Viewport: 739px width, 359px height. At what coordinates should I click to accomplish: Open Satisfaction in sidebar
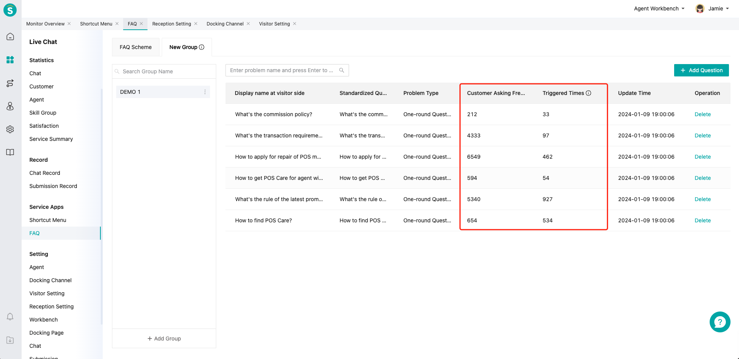click(x=44, y=126)
